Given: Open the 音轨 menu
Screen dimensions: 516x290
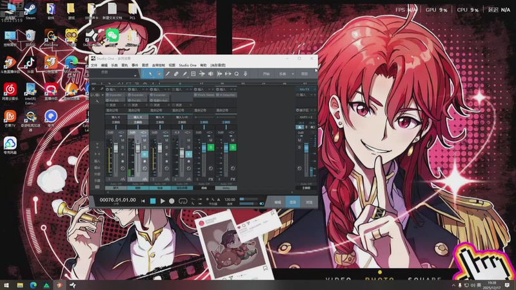Looking at the screenshot, I should pyautogui.click(x=124, y=65).
